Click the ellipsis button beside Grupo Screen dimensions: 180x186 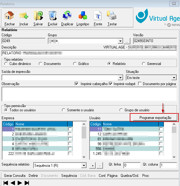[127, 41]
